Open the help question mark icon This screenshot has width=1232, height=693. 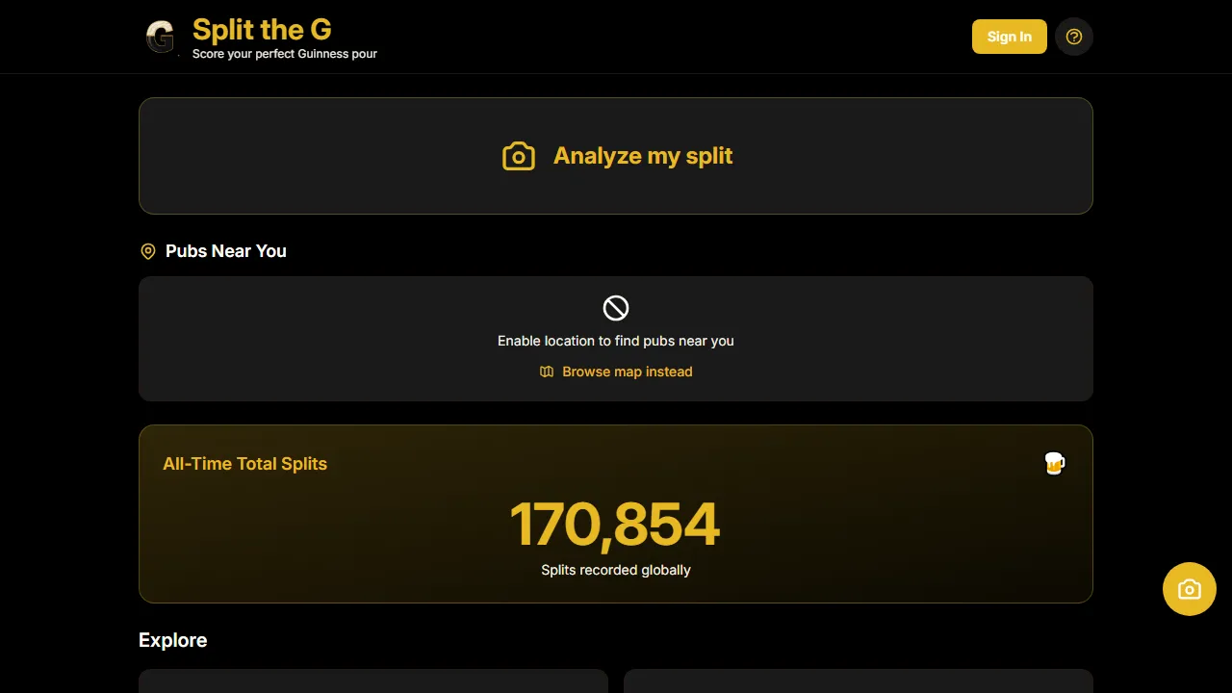tap(1074, 37)
